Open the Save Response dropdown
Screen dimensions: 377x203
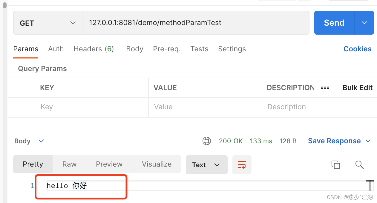pyautogui.click(x=369, y=141)
